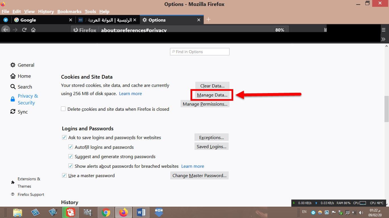This screenshot has height=218, width=389.
Task: Go to the Firefox Home page icon
Action: point(33,30)
